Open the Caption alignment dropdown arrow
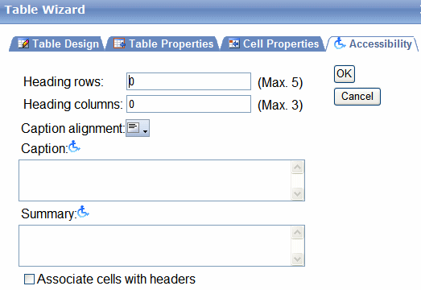 (x=145, y=131)
